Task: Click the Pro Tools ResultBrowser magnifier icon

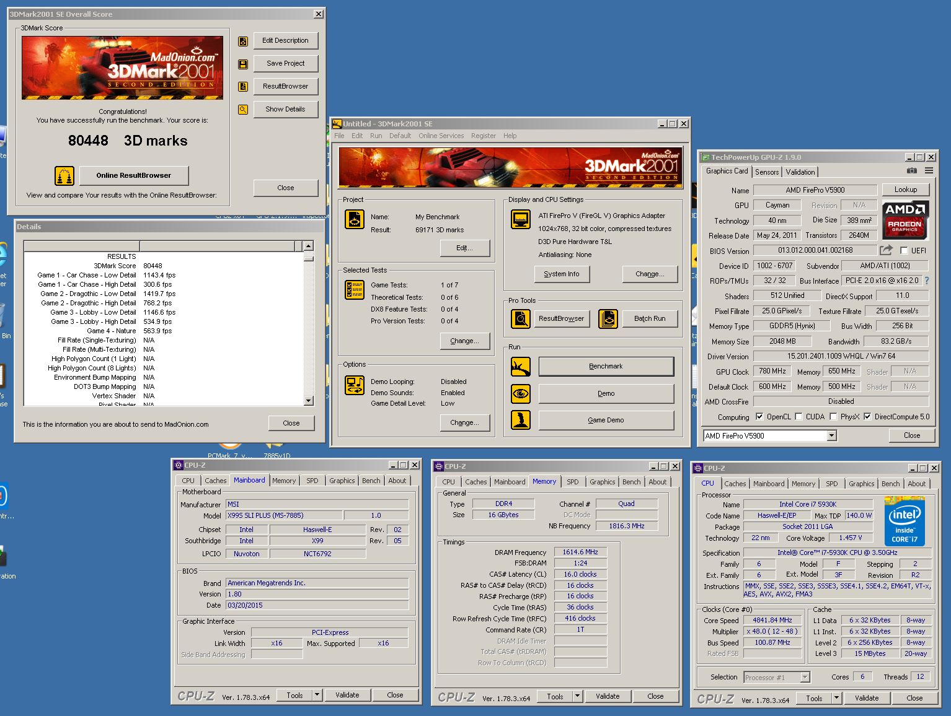Action: (x=520, y=318)
